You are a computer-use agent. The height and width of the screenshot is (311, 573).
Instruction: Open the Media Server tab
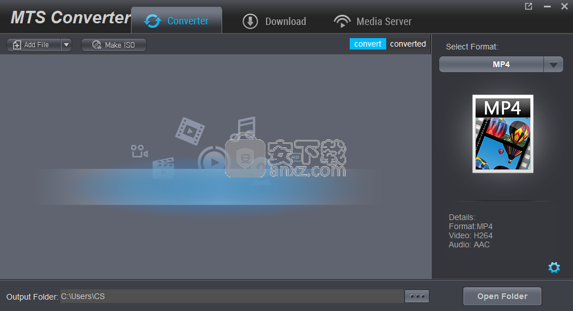(373, 21)
